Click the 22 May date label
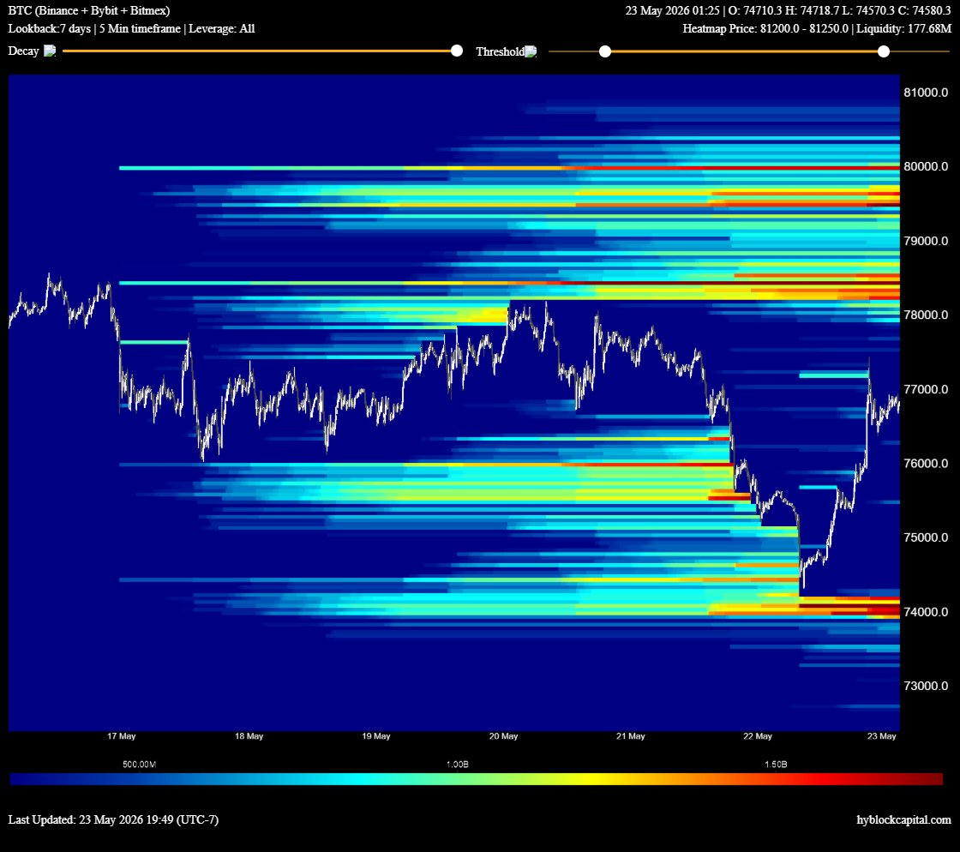This screenshot has height=852, width=960. pyautogui.click(x=758, y=736)
